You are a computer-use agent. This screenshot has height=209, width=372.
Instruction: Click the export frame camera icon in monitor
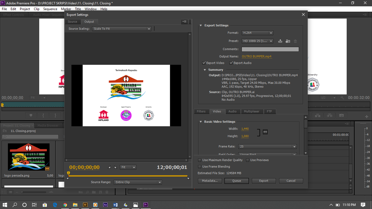(341, 116)
